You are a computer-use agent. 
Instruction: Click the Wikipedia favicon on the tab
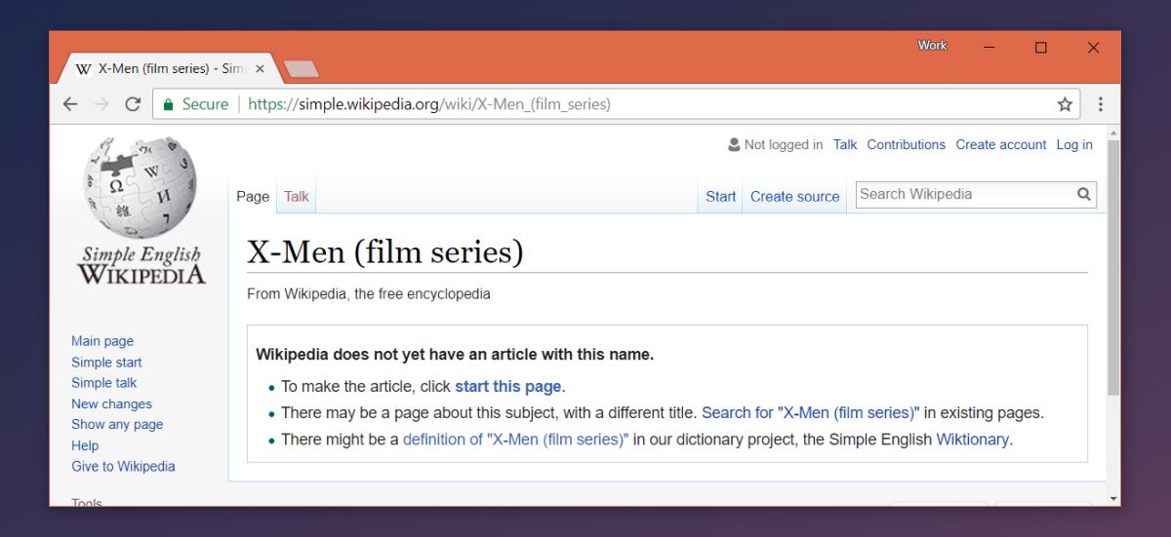click(84, 69)
